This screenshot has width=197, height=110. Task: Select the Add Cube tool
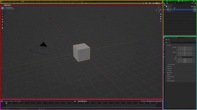tap(2, 31)
